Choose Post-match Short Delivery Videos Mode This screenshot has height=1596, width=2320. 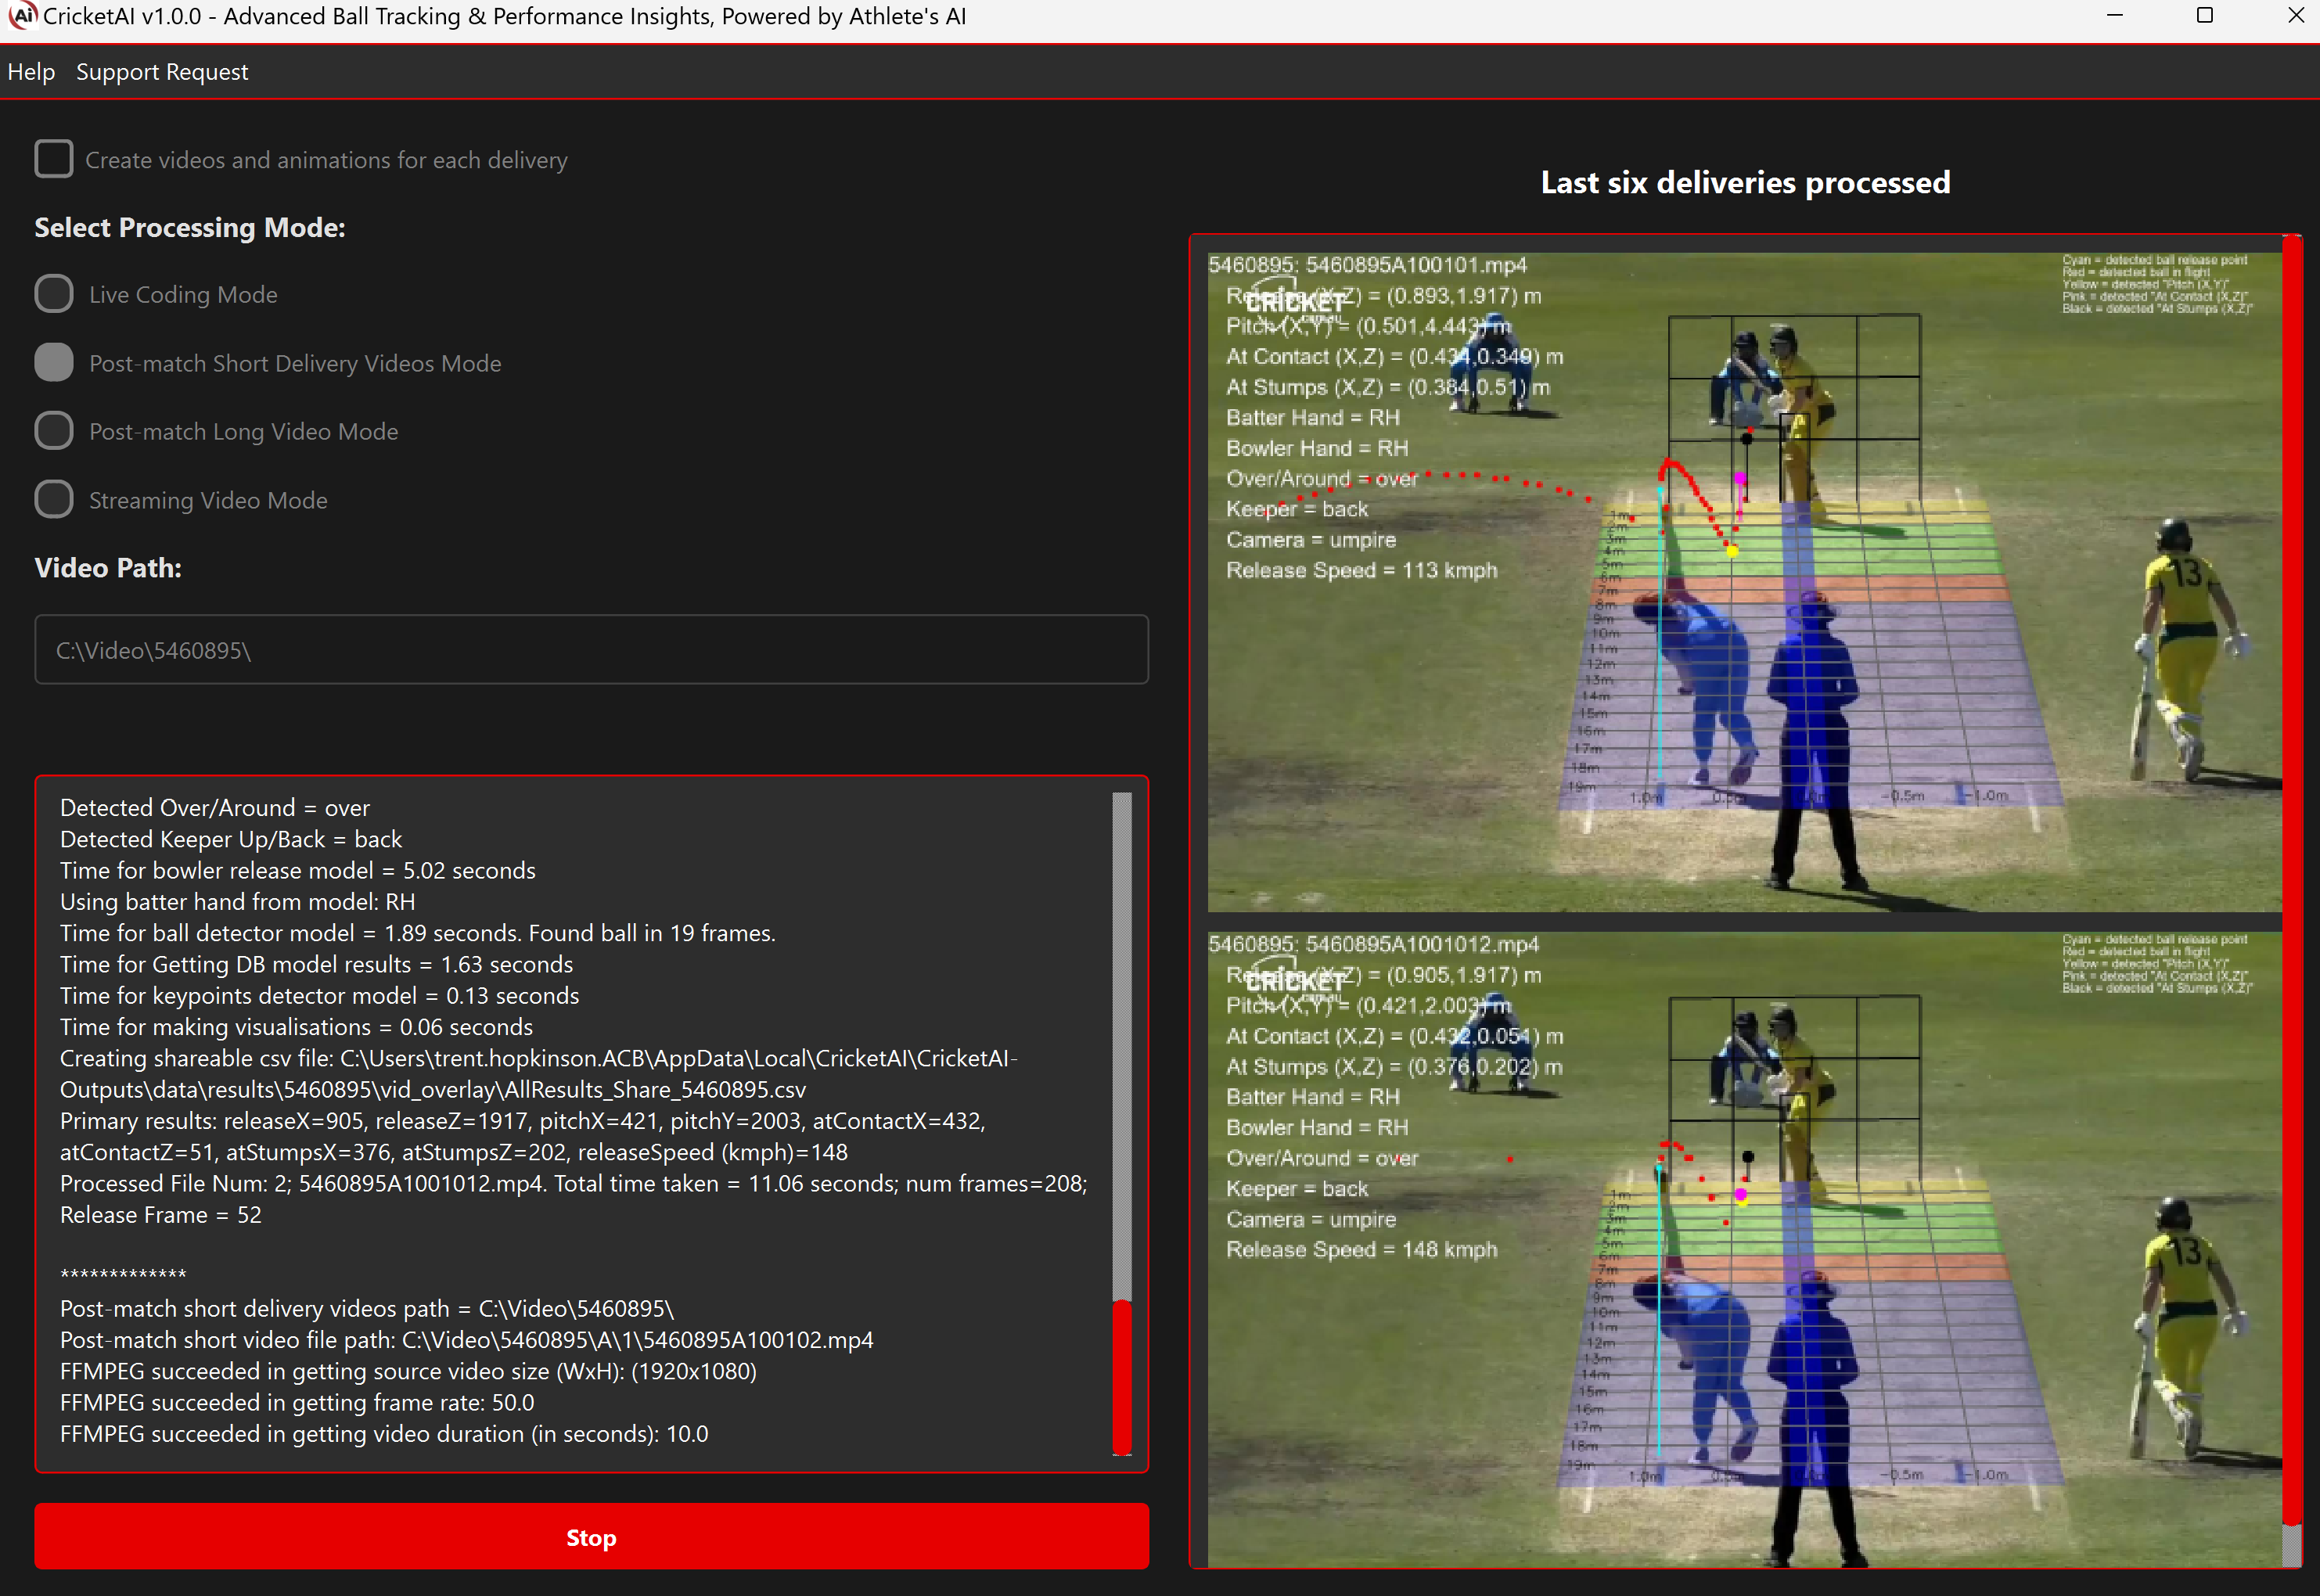[x=54, y=363]
